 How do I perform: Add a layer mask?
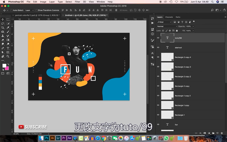tap(205, 133)
